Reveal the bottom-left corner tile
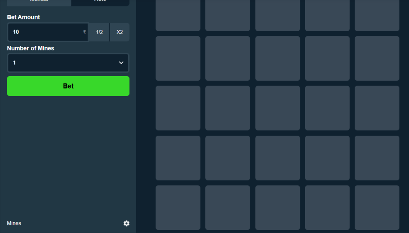The image size is (409, 233). [178, 207]
